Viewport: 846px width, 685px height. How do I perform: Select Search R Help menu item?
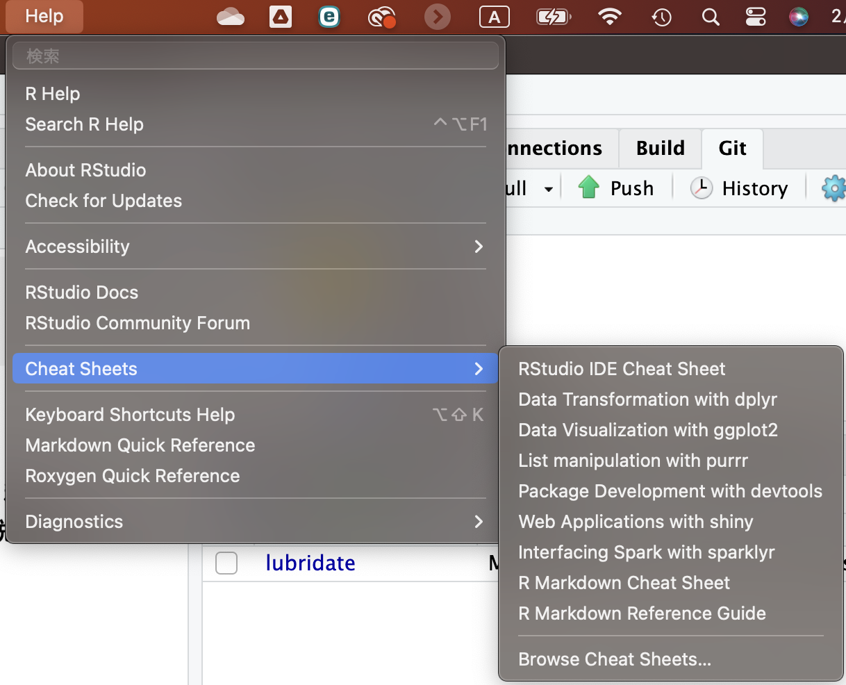click(256, 124)
